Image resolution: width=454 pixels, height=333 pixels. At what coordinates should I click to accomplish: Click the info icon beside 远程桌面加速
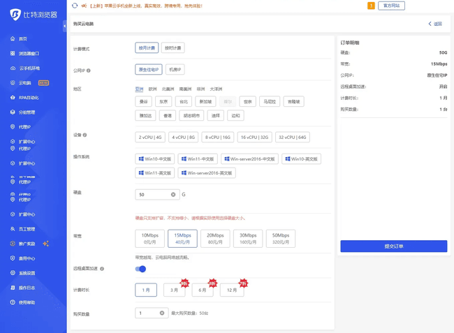point(102,269)
